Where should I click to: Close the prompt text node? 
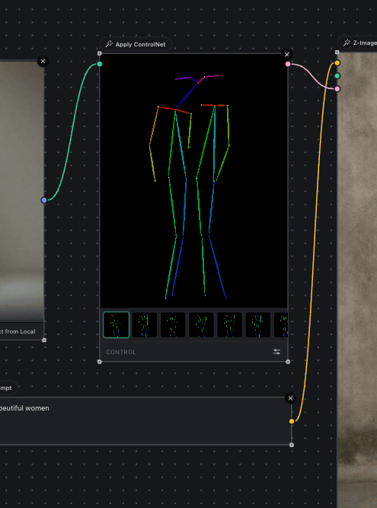(x=290, y=398)
